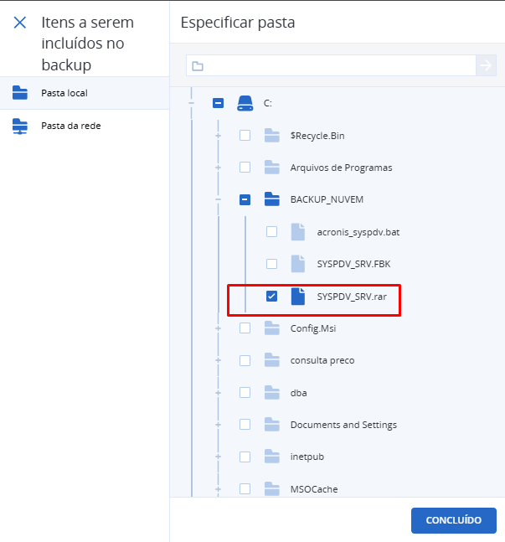Click the SYSPDV_SRV.FBK file icon
This screenshot has width=505, height=542.
pyautogui.click(x=297, y=264)
